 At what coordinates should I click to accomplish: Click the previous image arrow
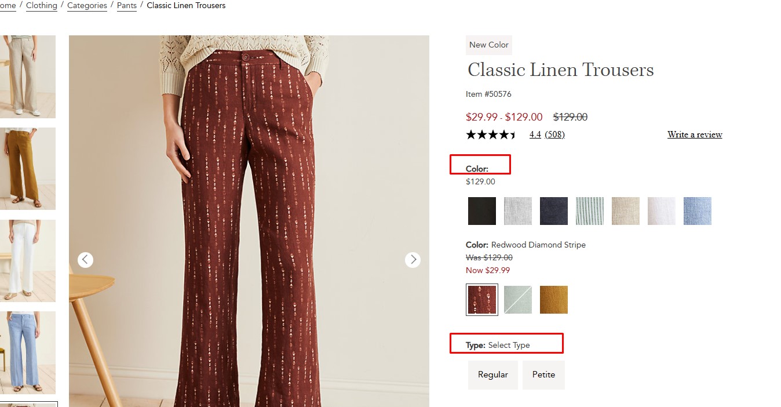coord(85,260)
